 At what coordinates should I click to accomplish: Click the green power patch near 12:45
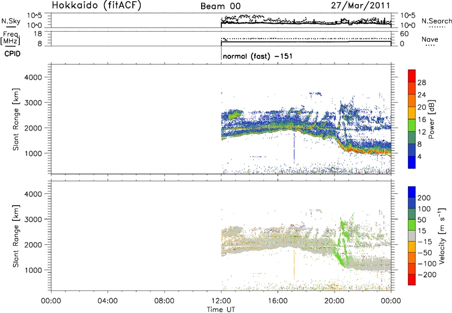235,115
